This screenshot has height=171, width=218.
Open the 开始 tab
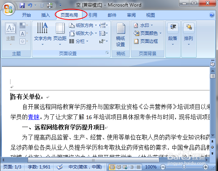pos(26,15)
